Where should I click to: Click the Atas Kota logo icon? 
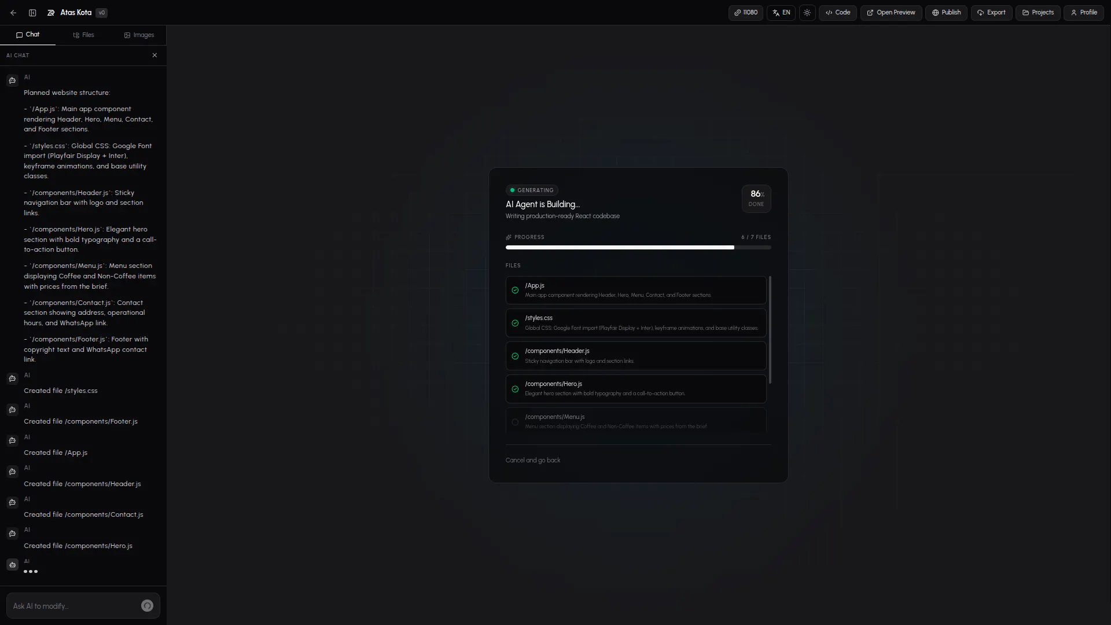pos(51,13)
